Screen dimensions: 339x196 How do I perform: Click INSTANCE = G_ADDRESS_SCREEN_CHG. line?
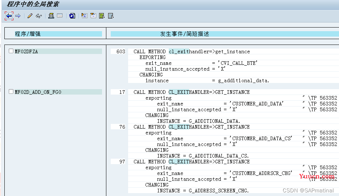(x=203, y=191)
